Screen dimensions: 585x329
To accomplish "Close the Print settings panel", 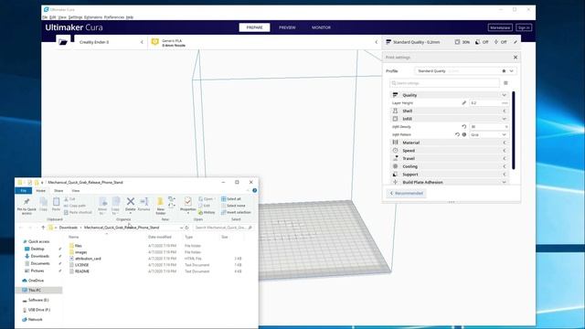I will pyautogui.click(x=516, y=58).
